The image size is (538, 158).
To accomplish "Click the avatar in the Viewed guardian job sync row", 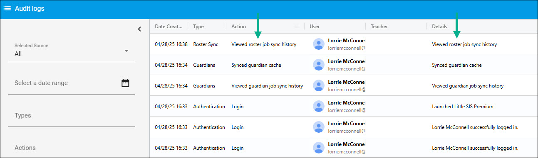I will [x=319, y=85].
